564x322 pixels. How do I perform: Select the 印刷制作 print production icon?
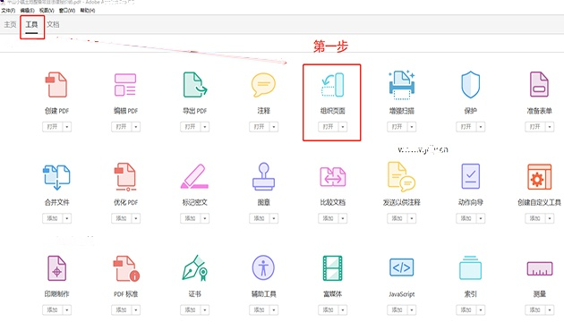pos(56,268)
